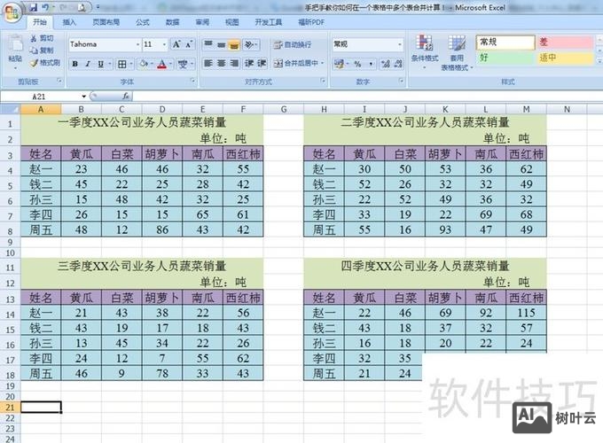Toggle top vertical alignment
The height and width of the screenshot is (443, 603).
[208, 44]
